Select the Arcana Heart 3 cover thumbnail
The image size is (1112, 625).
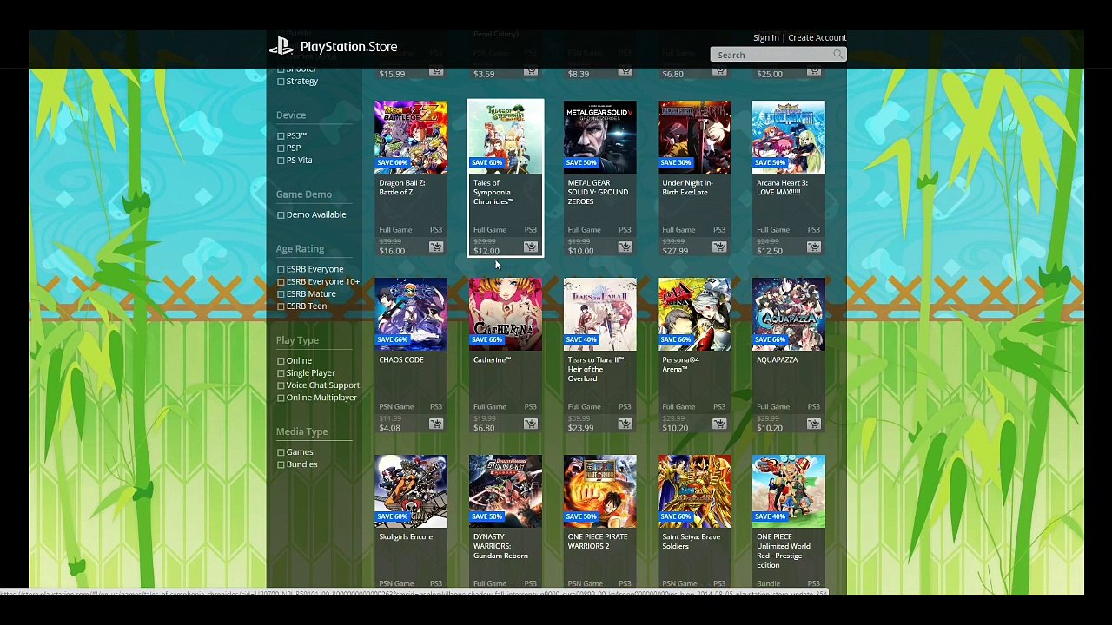(x=789, y=137)
